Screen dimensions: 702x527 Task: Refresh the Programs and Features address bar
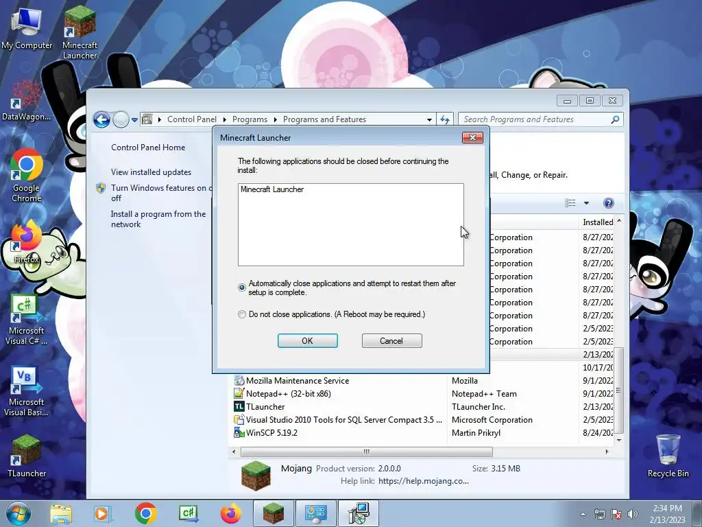pyautogui.click(x=444, y=119)
